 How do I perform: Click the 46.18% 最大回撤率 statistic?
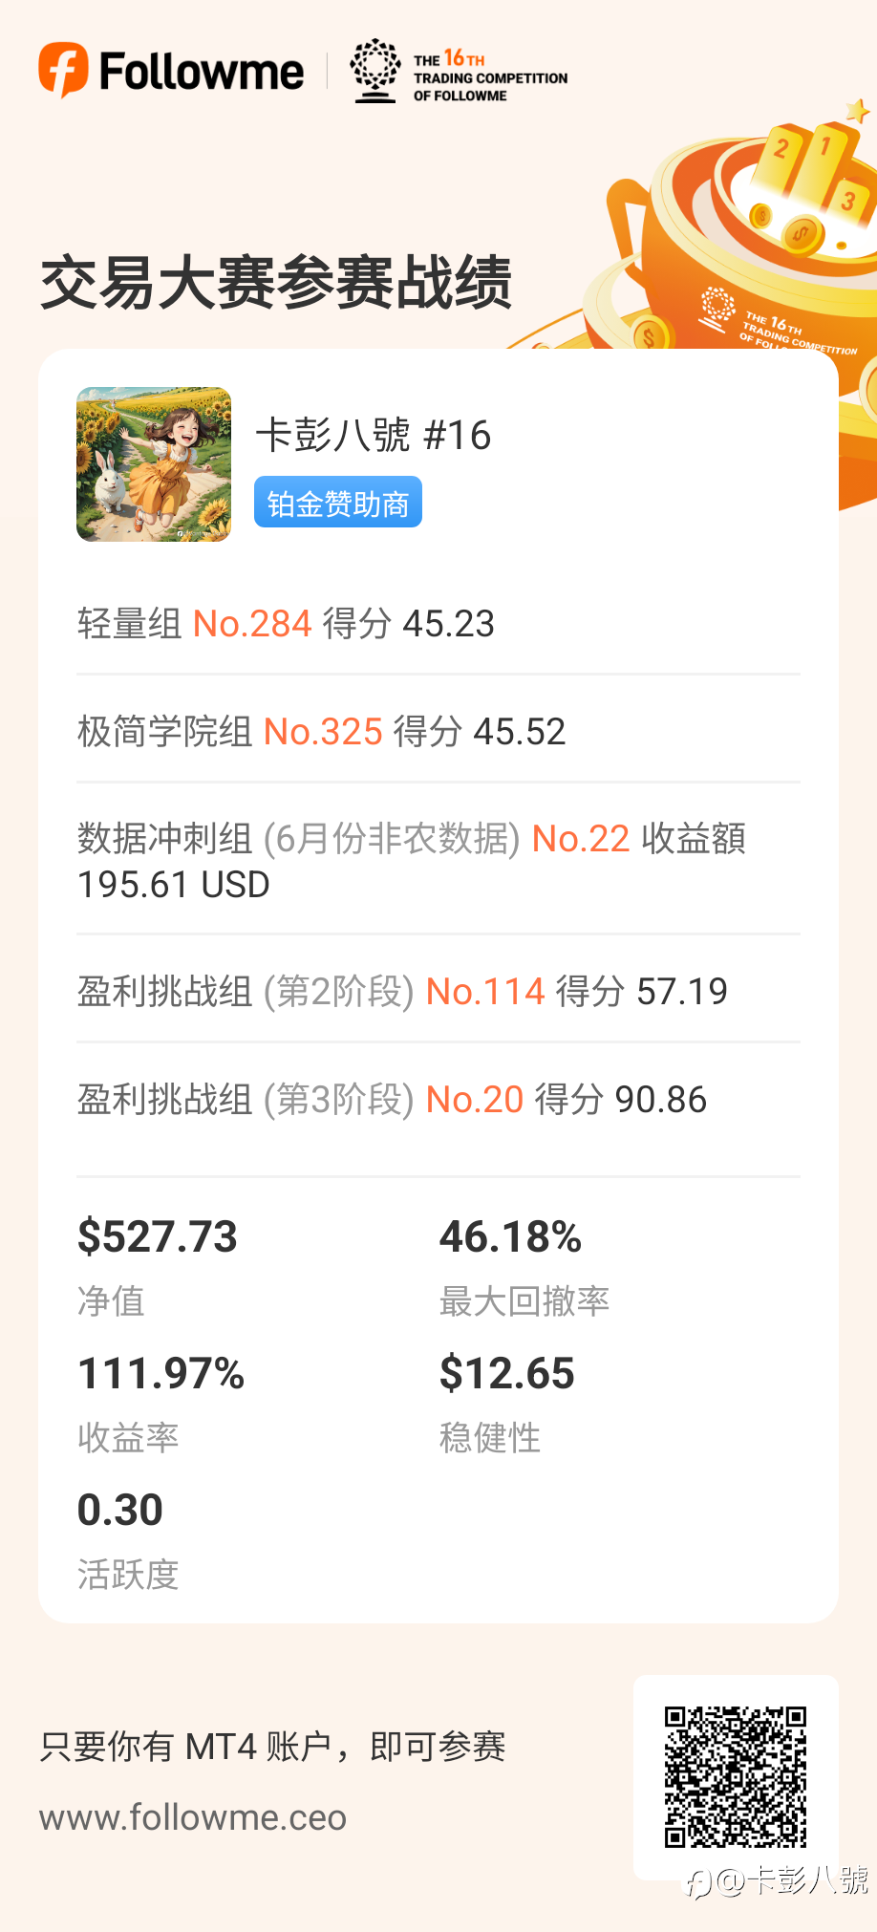pyautogui.click(x=511, y=1236)
